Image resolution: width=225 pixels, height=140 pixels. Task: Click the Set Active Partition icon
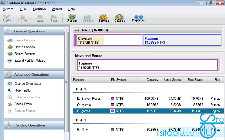point(10,97)
